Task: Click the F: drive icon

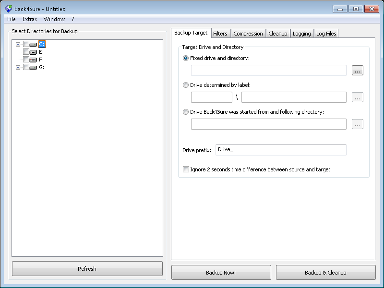Action: point(33,60)
